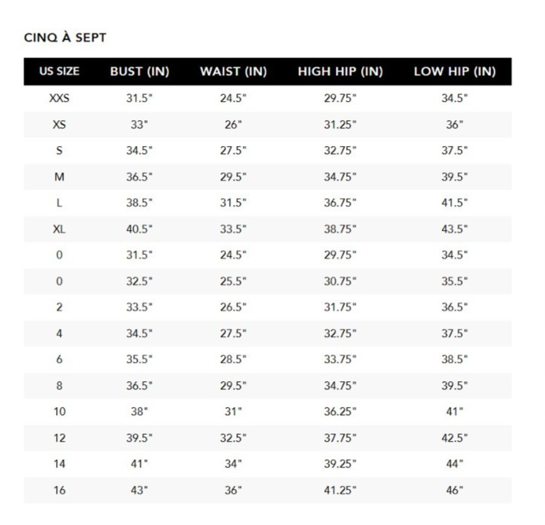Select the 41.25" high hip value

click(x=340, y=490)
